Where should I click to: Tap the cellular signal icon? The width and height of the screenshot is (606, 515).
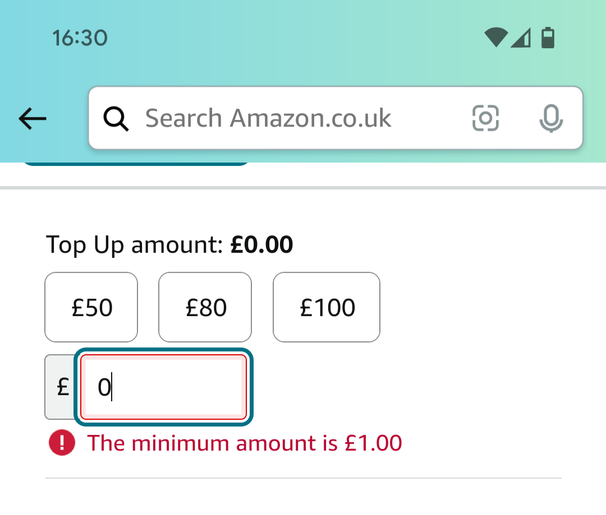pos(521,38)
